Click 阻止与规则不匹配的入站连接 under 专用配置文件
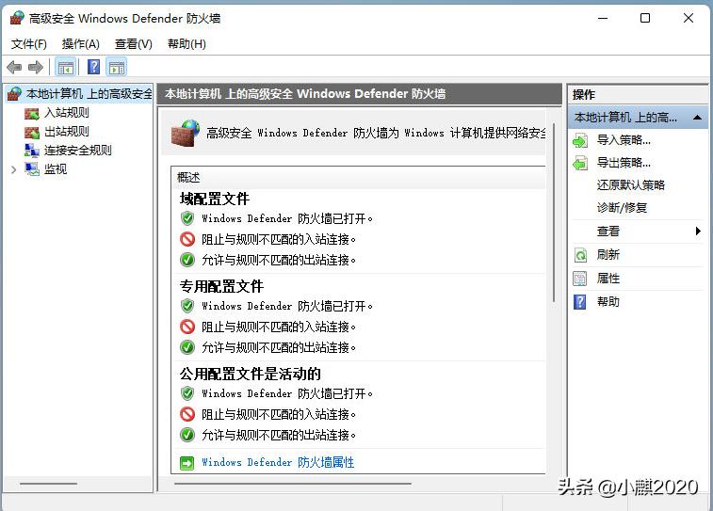Screen dimensions: 713x511 click(278, 327)
